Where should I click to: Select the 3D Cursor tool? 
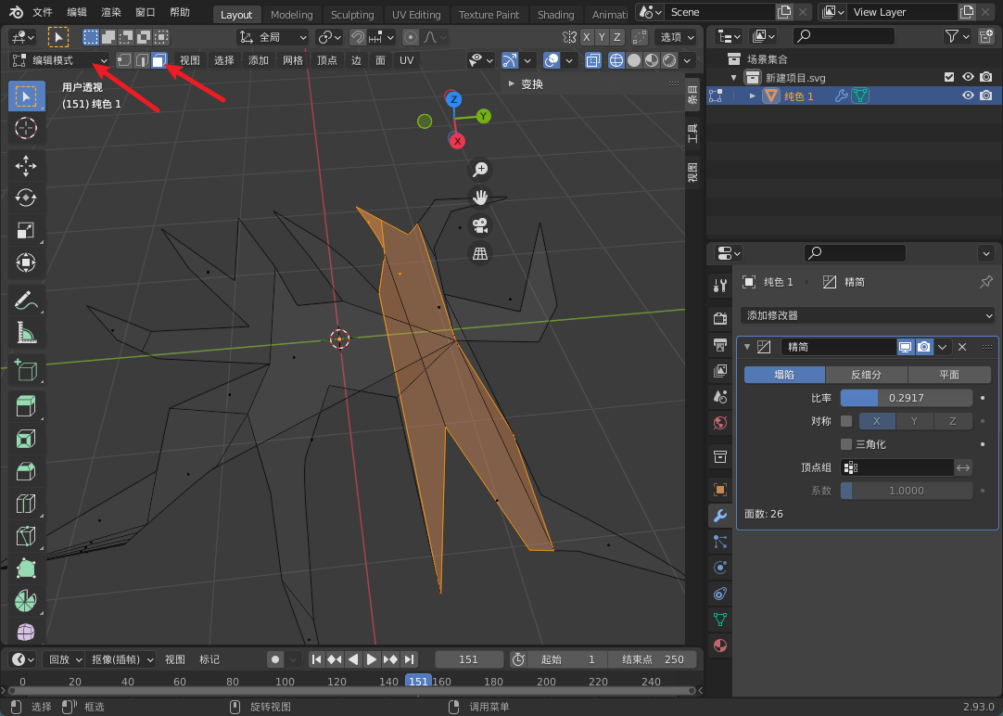[x=26, y=129]
